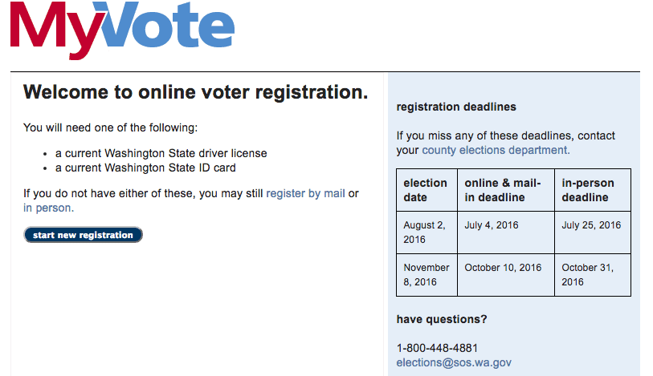Select the July 4, 2016 deadline cell

505,232
